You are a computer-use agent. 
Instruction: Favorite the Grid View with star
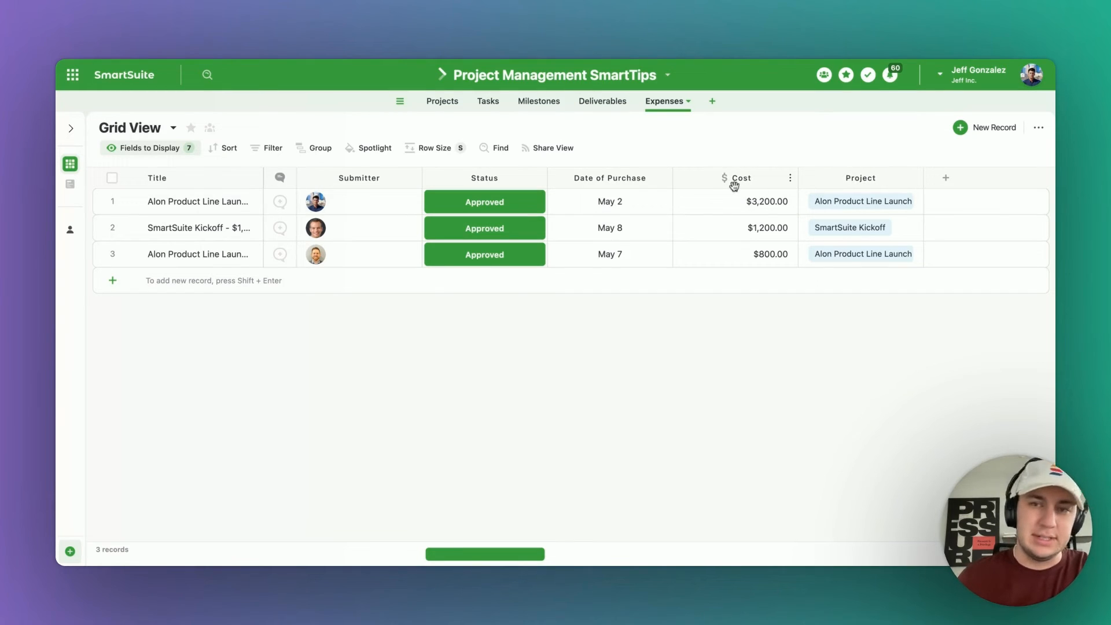[x=191, y=128]
